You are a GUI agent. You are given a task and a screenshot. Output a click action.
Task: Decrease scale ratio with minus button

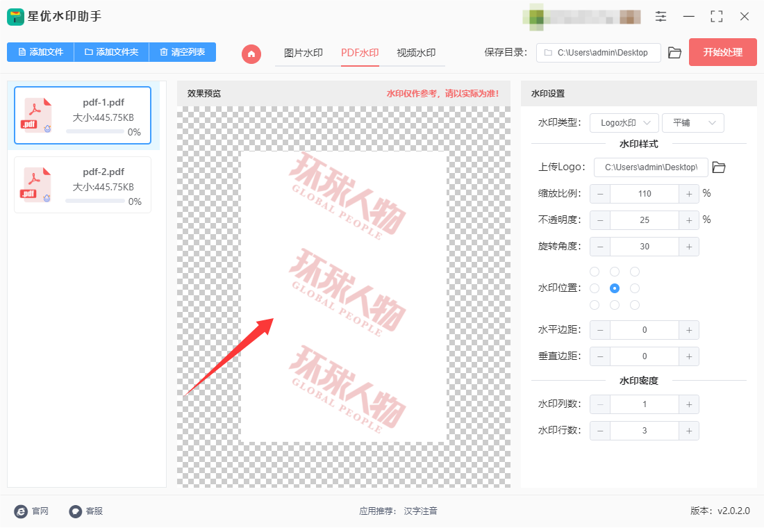[600, 194]
